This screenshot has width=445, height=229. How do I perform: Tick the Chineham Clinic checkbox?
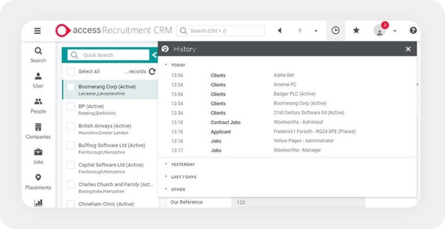tap(71, 204)
